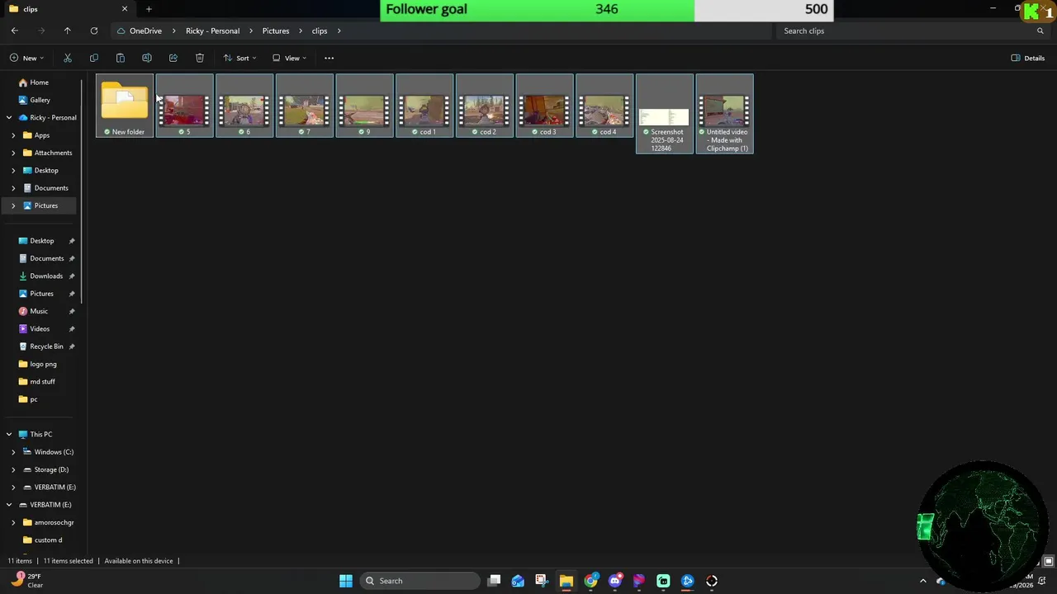Cut the selected files
This screenshot has height=594, width=1057.
(68, 58)
